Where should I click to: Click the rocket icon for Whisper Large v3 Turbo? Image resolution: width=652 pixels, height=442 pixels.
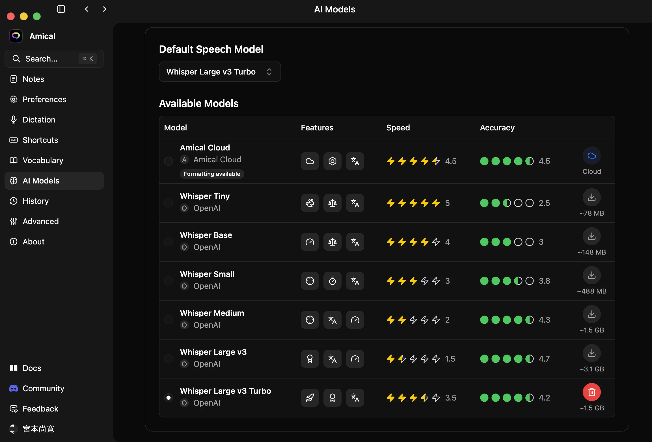tap(310, 398)
